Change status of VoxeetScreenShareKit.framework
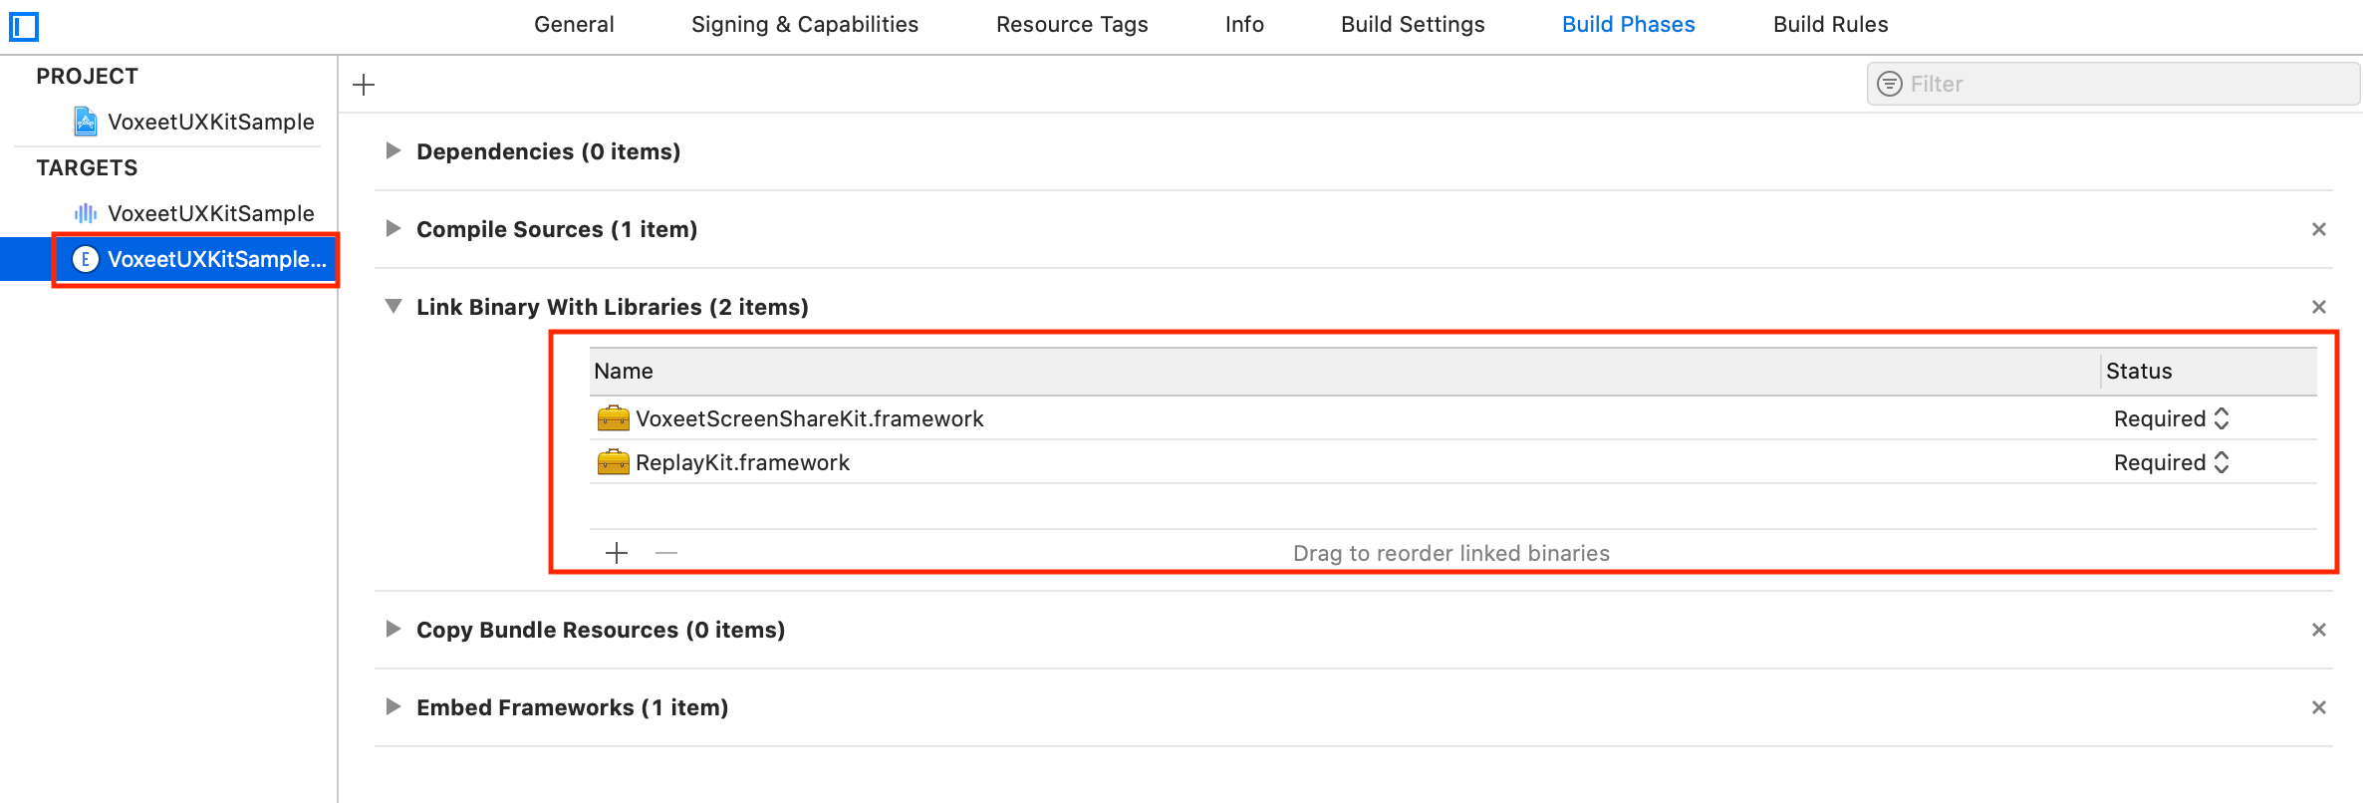The height and width of the screenshot is (803, 2363). 2172,418
